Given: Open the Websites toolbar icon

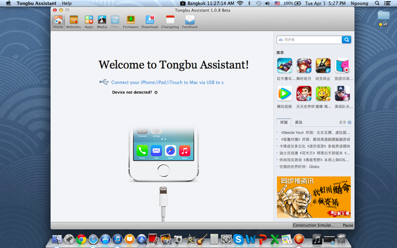Looking at the screenshot, I should click(73, 22).
